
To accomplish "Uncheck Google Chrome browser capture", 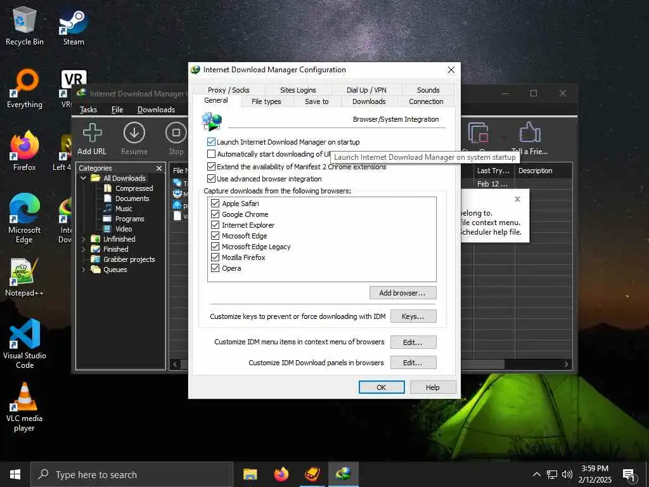I will 215,214.
